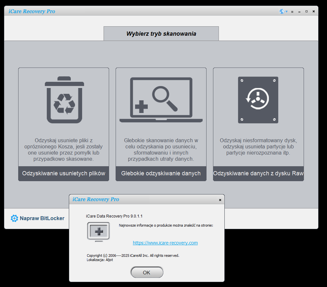
Task: Click the laptop magnifier deep scan icon
Action: 161,100
